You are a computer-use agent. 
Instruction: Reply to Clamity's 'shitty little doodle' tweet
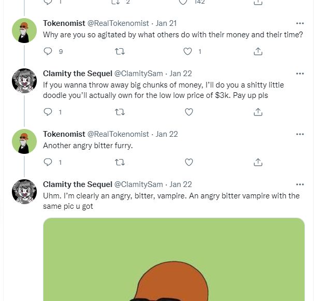click(48, 112)
